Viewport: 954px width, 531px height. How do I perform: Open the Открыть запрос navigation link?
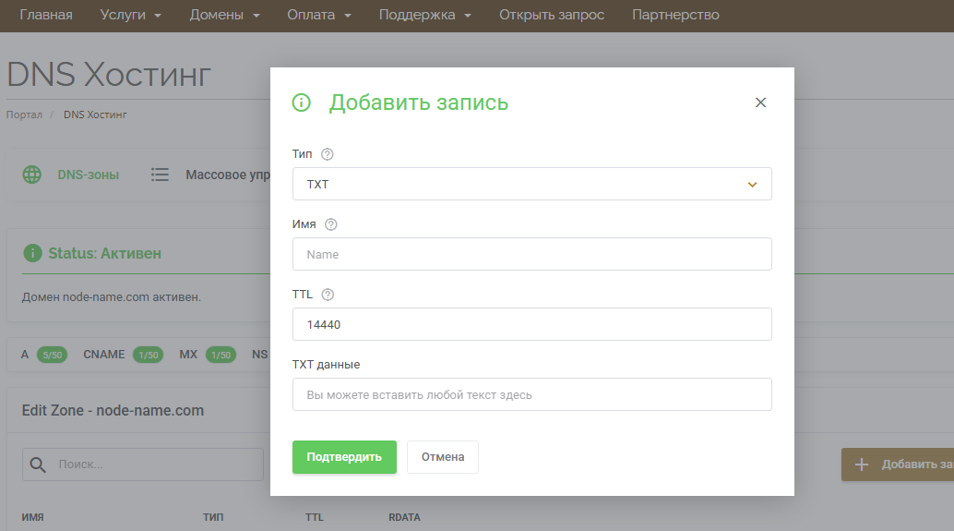tap(552, 15)
